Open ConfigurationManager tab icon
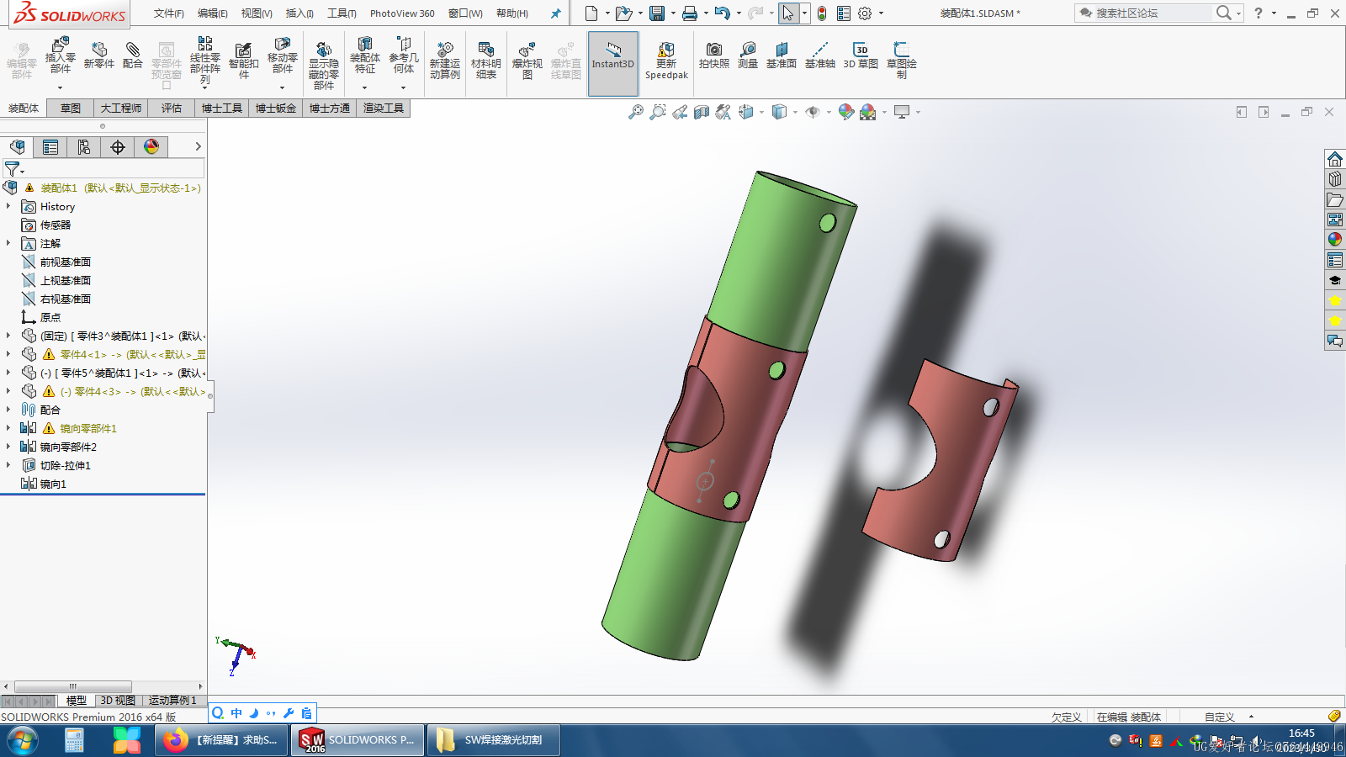Screen dimensions: 1346x757 pyautogui.click(x=84, y=147)
